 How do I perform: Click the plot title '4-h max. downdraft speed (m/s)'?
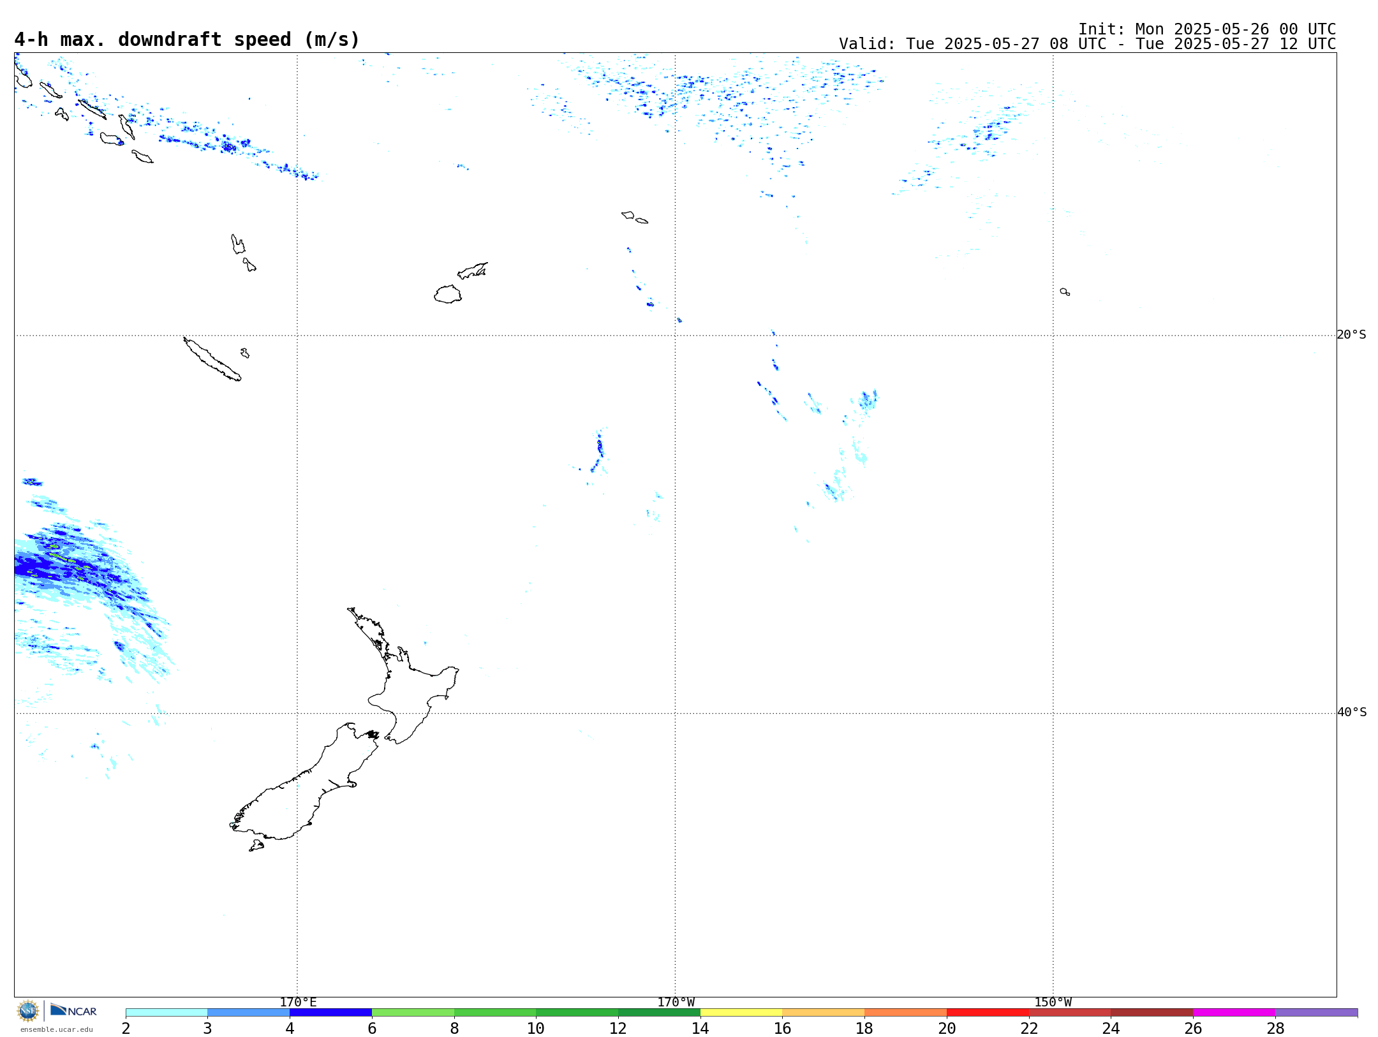click(x=187, y=40)
